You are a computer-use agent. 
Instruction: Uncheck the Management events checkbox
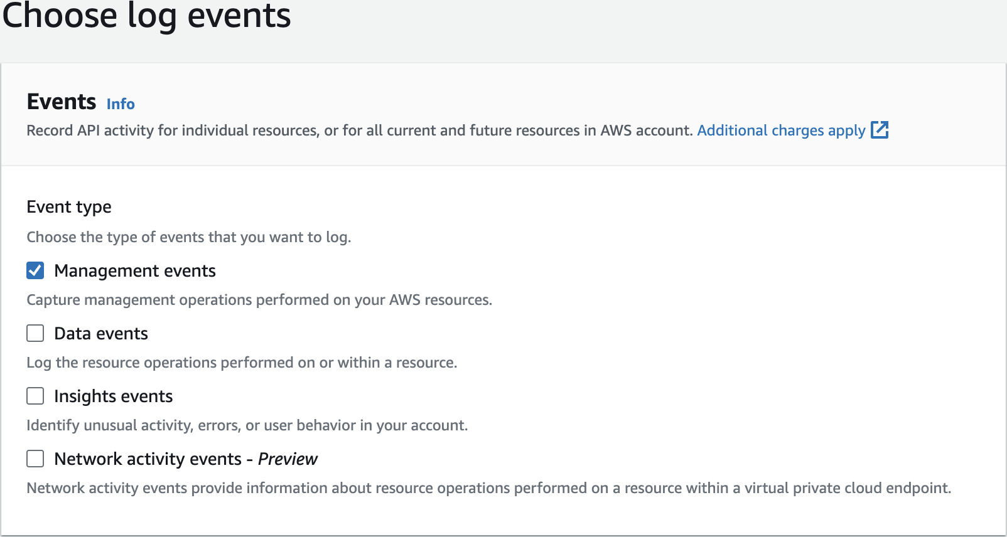tap(35, 270)
